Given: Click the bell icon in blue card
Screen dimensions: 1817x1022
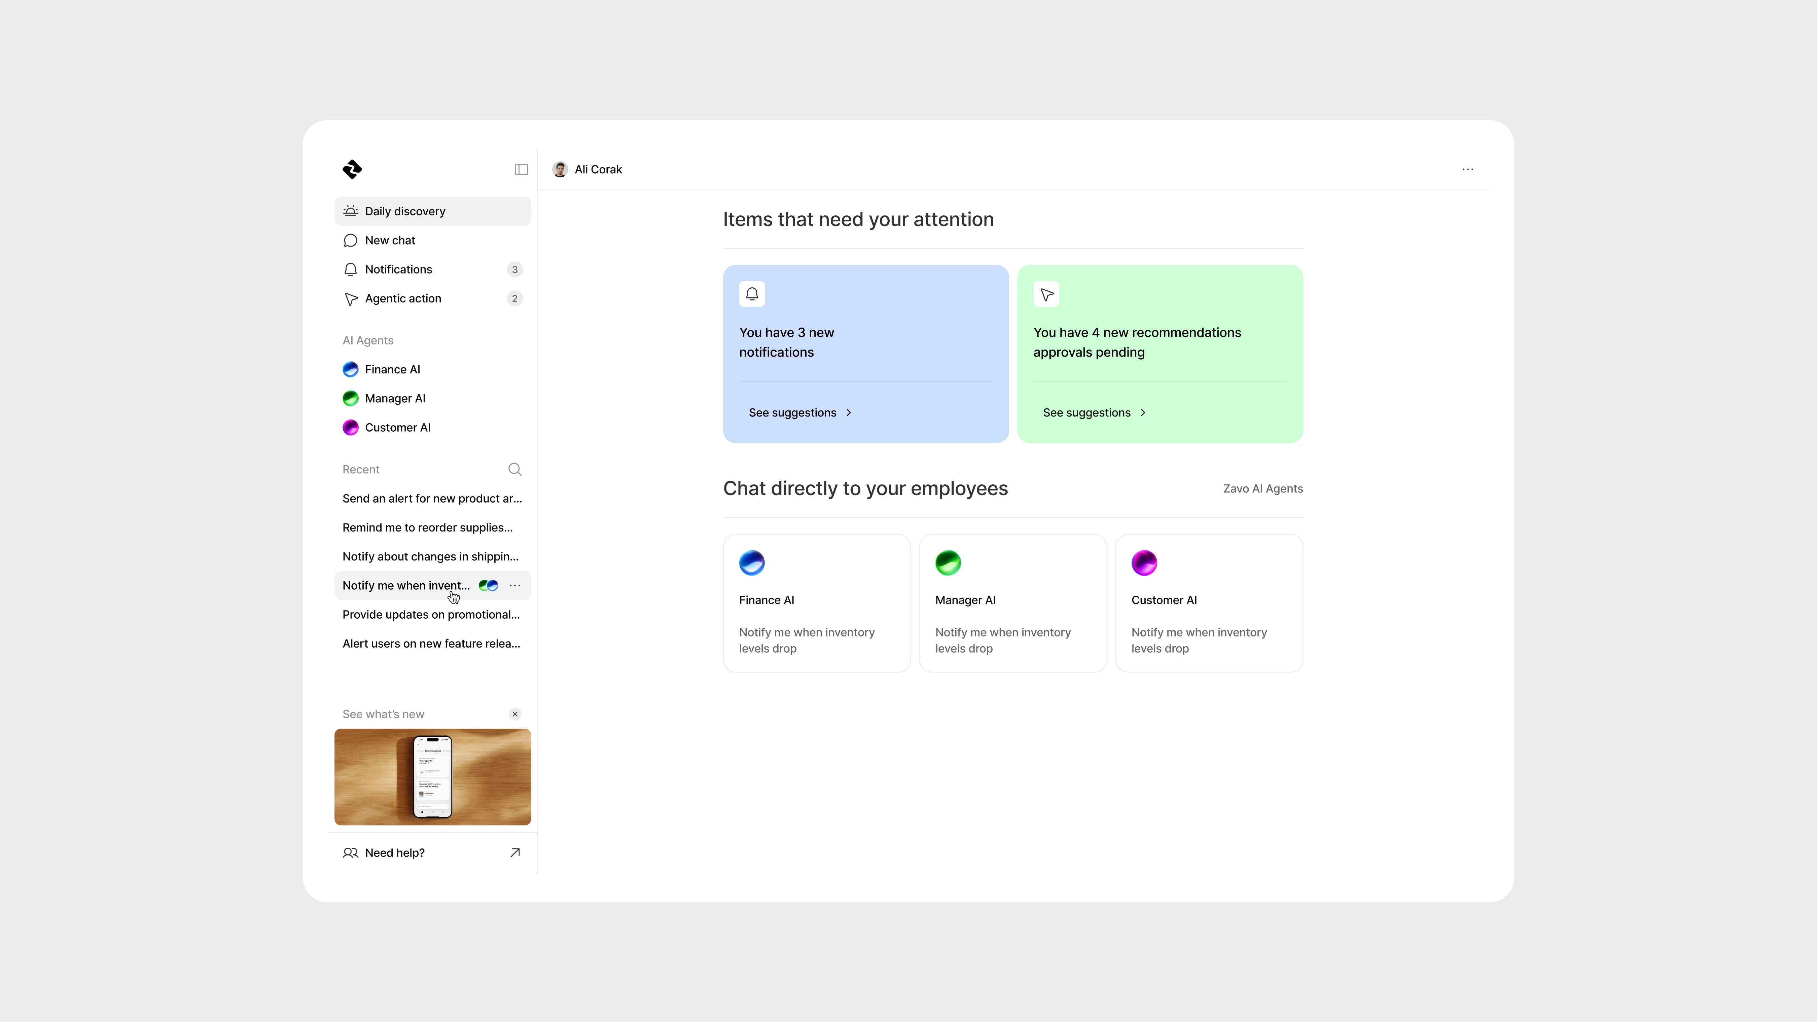Looking at the screenshot, I should (x=752, y=294).
